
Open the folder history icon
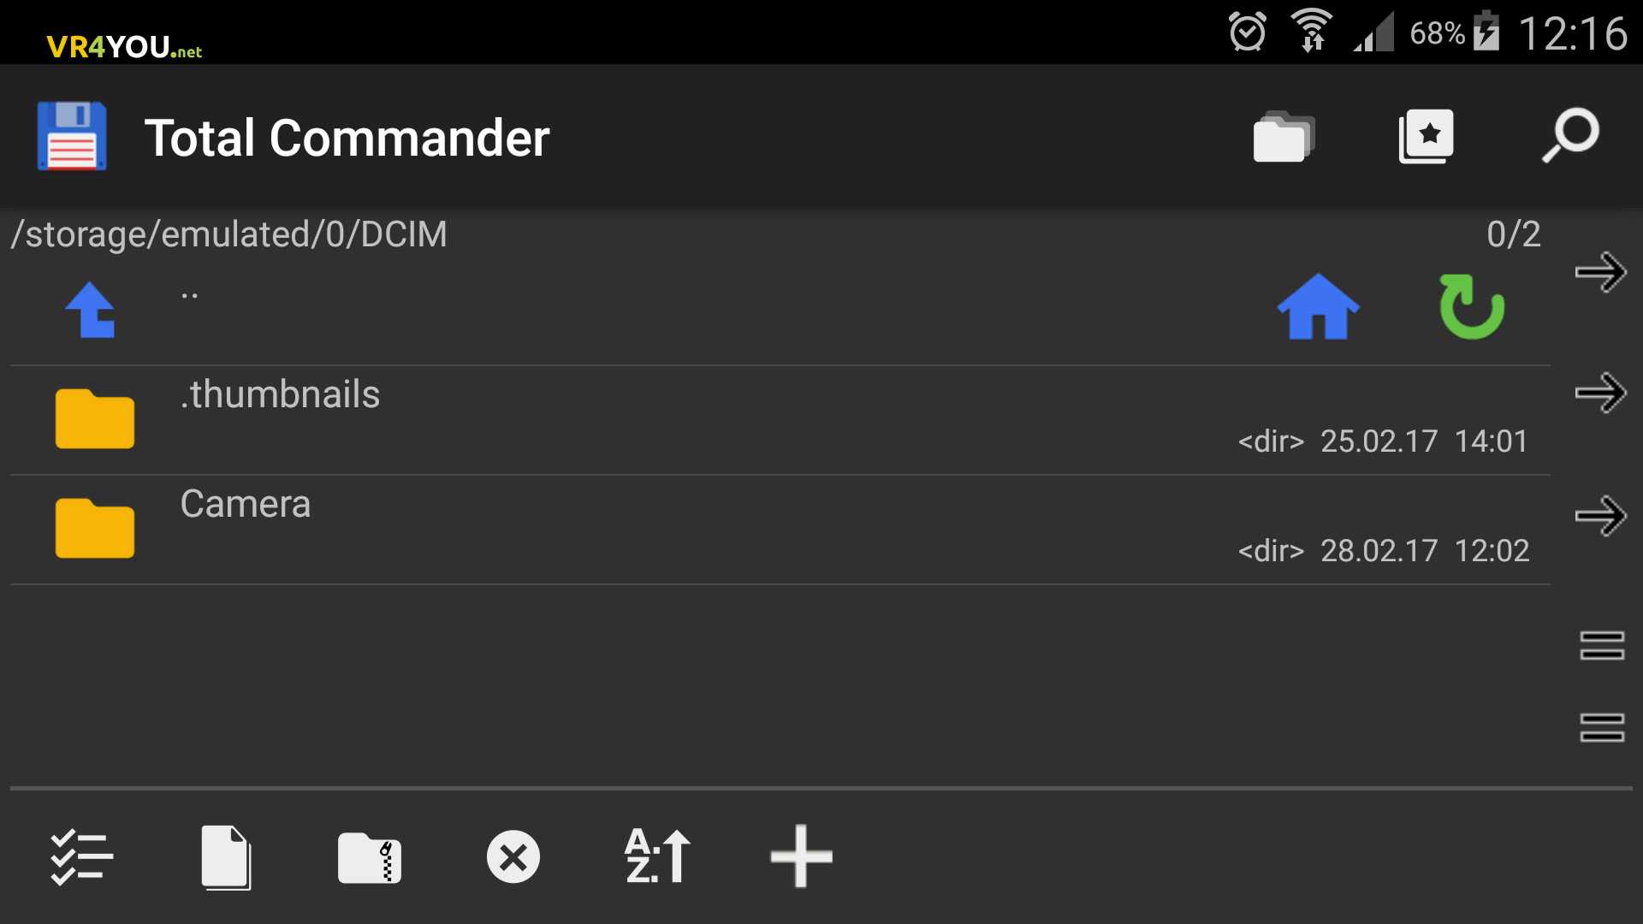(x=1284, y=137)
